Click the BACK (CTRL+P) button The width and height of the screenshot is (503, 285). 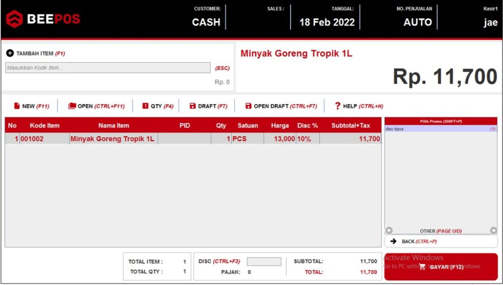[441, 241]
